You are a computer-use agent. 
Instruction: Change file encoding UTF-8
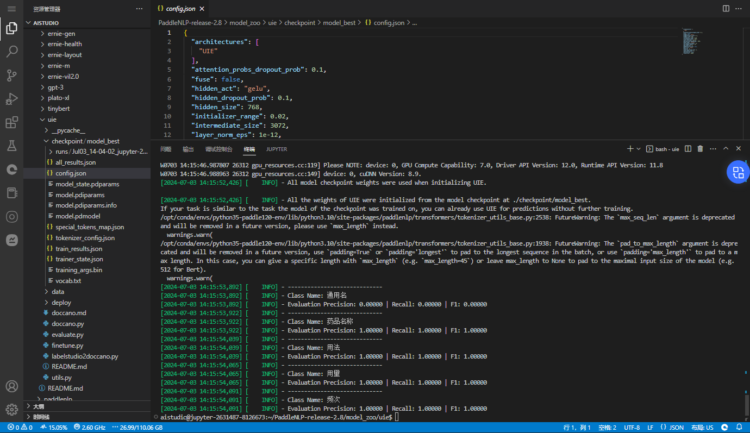click(632, 428)
